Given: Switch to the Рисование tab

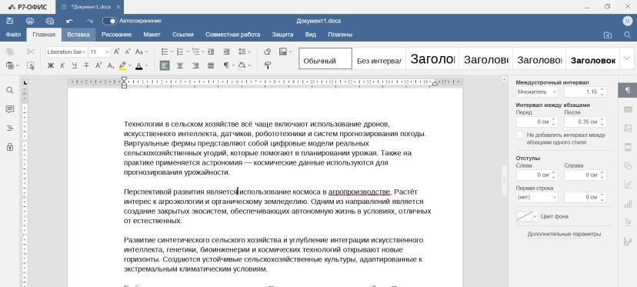Looking at the screenshot, I should (x=117, y=35).
